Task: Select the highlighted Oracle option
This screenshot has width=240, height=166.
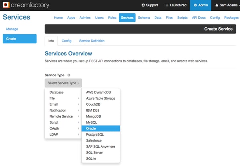Action: pos(101,128)
